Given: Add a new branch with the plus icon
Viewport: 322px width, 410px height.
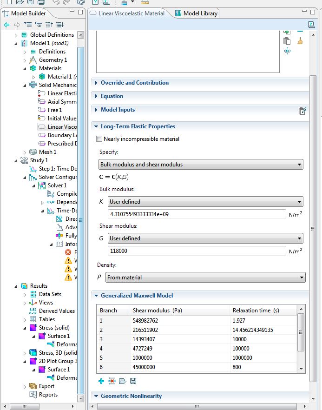Looking at the screenshot, I should [x=101, y=381].
